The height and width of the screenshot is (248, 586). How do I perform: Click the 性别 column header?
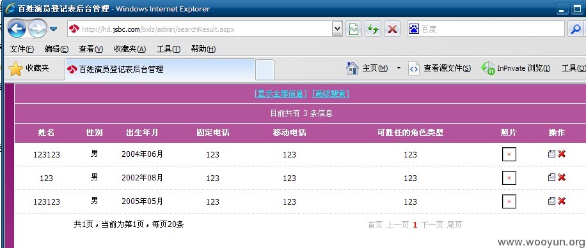point(94,133)
